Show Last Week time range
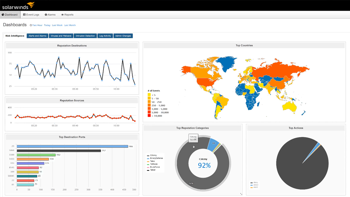 point(57,25)
